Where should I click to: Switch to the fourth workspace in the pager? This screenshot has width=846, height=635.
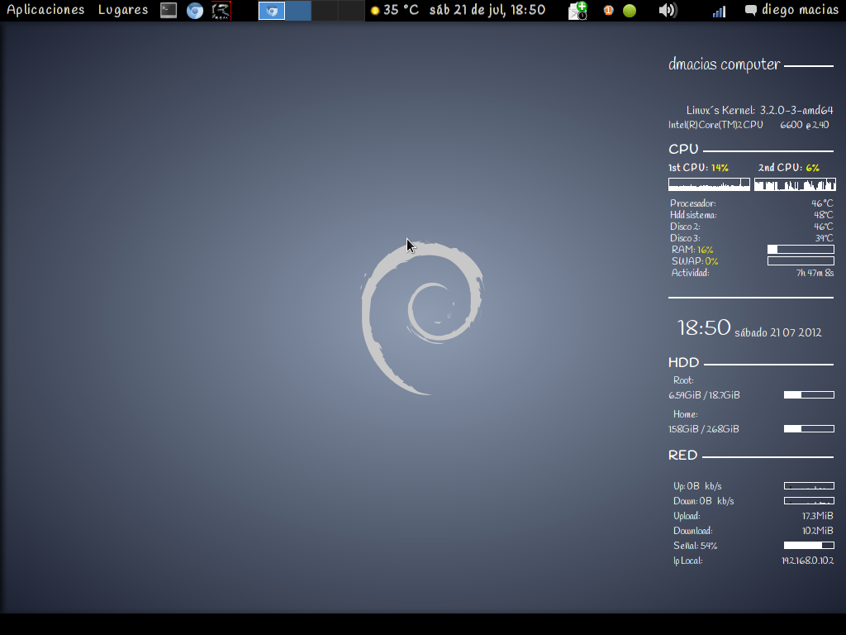point(351,10)
